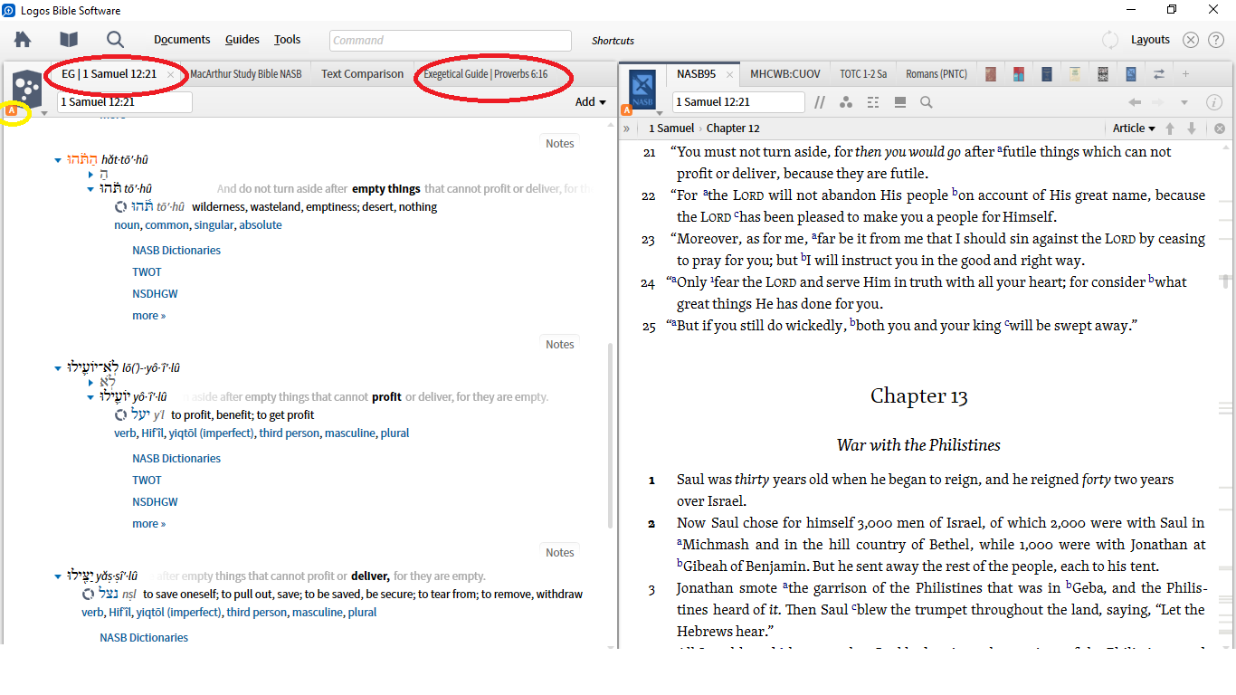Click the link set swap-arrows tab icon
The image size is (1236, 695).
pyautogui.click(x=1158, y=74)
